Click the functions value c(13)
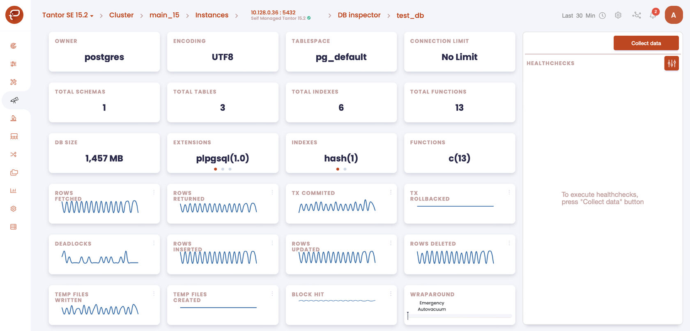Screen dimensions: 690x331 tap(459, 158)
